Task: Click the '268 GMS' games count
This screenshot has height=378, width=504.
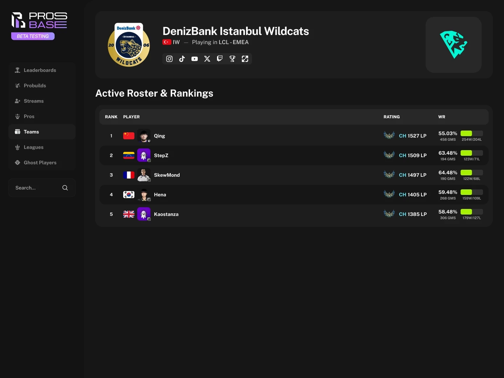Action: pyautogui.click(x=448, y=198)
